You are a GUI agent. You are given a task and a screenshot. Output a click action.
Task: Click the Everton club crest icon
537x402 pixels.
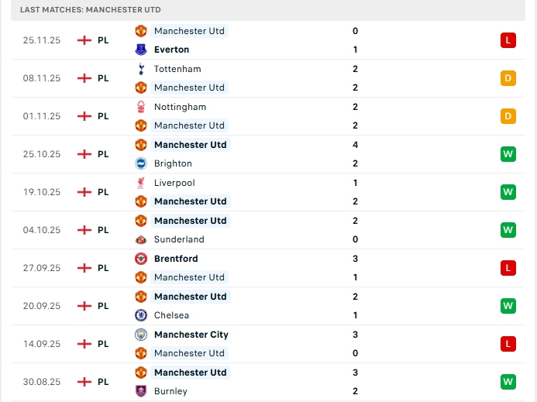click(141, 50)
